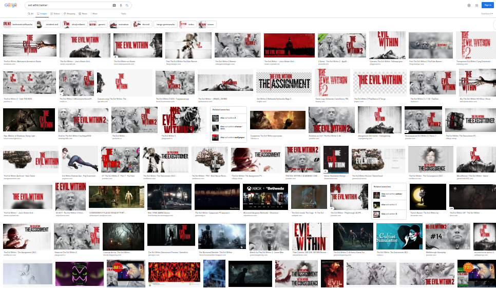Click the Sign in button
496x289 pixels.
[x=487, y=5]
